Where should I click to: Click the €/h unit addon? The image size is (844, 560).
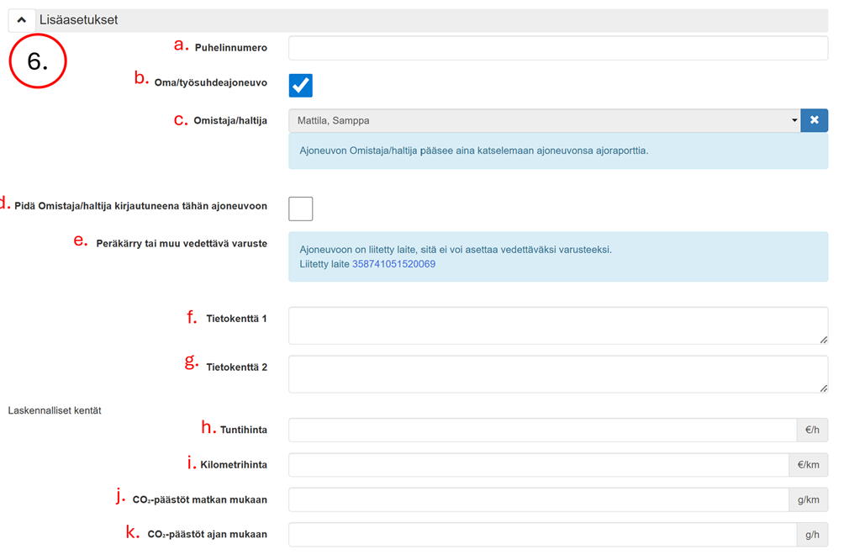click(812, 431)
